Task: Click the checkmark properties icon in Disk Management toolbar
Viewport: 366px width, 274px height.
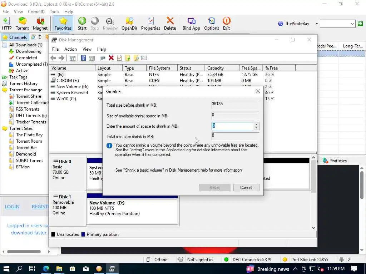Action: click(119, 58)
